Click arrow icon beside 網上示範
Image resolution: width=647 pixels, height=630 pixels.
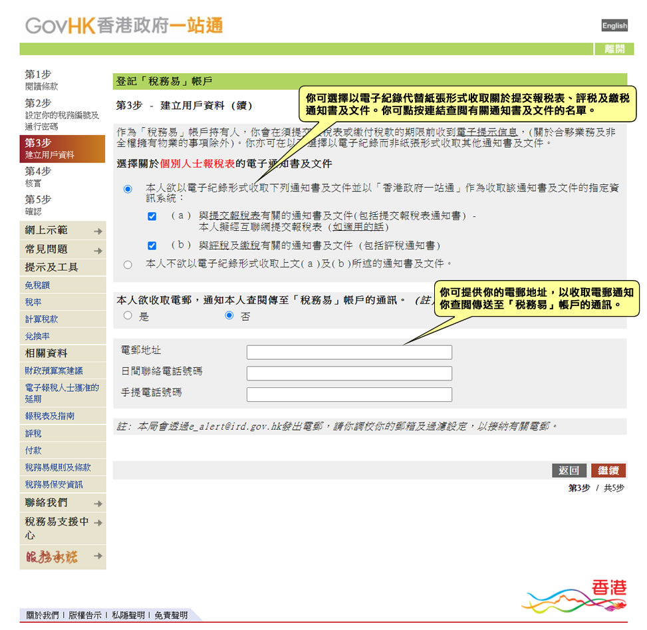(x=98, y=232)
